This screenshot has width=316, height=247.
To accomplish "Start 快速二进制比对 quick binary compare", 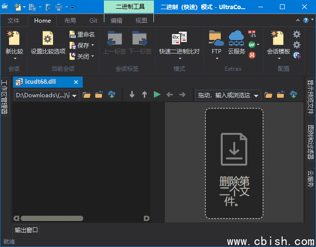I will coord(179,39).
